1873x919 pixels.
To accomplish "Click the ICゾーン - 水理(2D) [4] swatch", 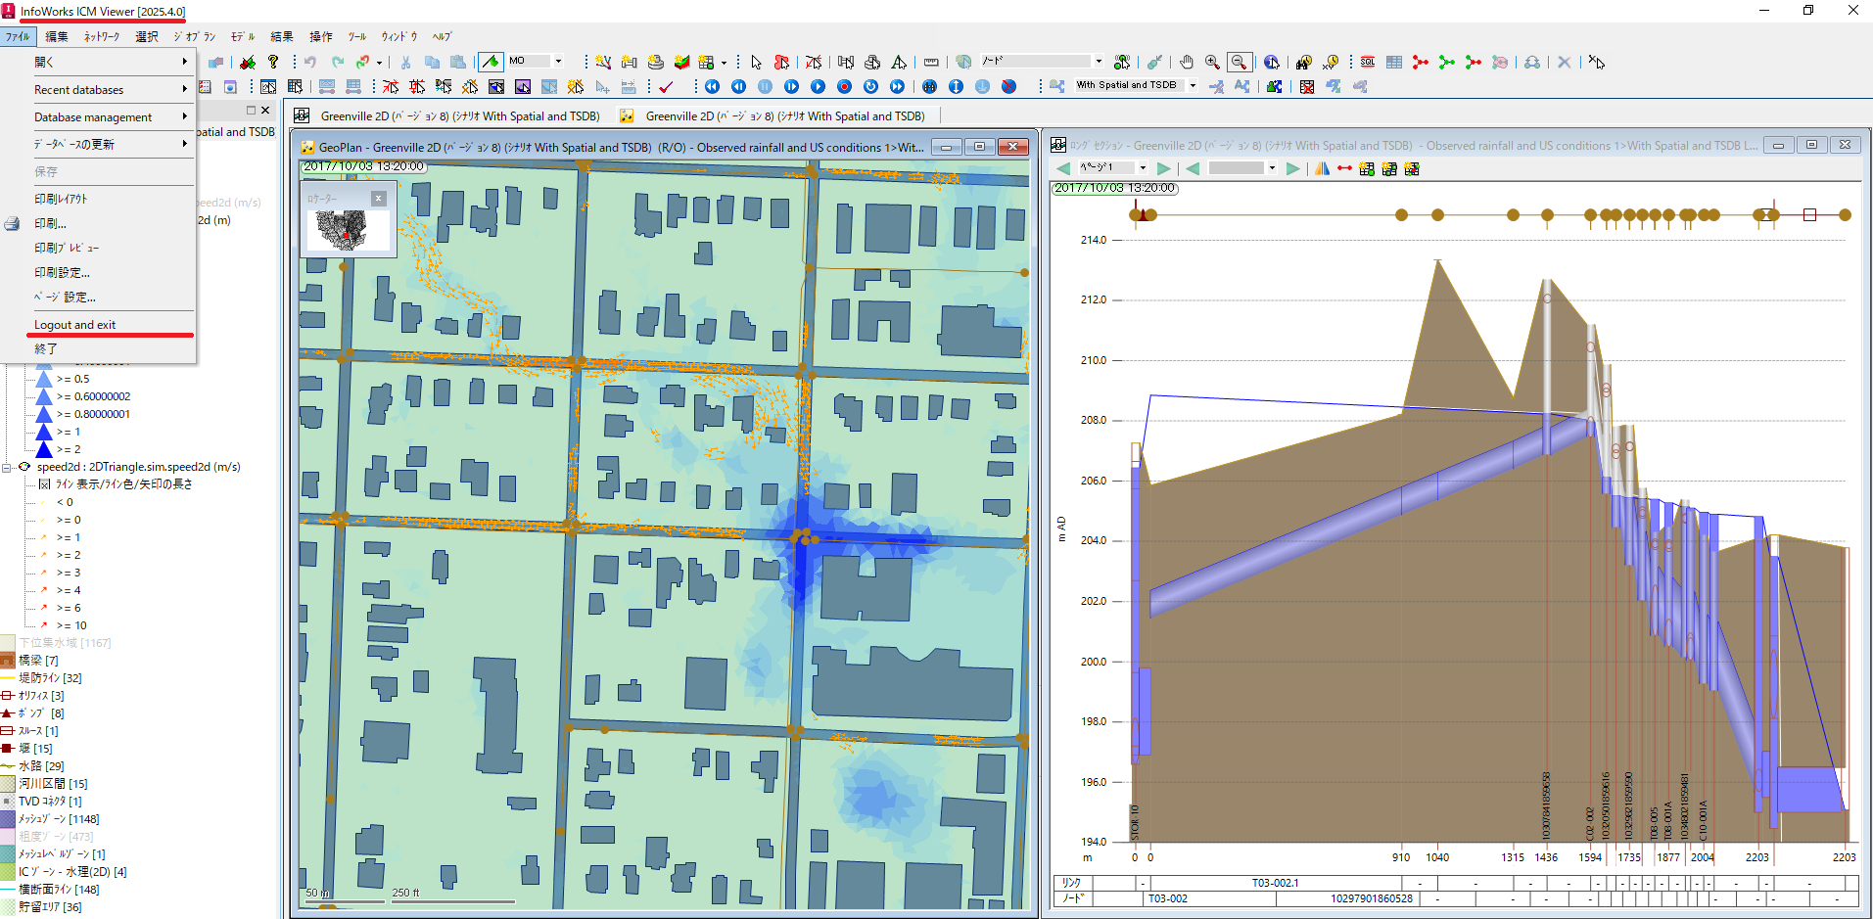I will click(x=8, y=872).
